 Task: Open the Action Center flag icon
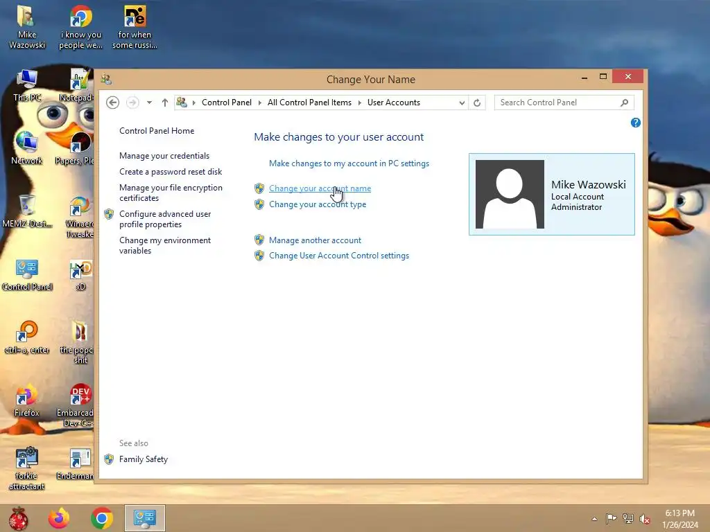[611, 518]
